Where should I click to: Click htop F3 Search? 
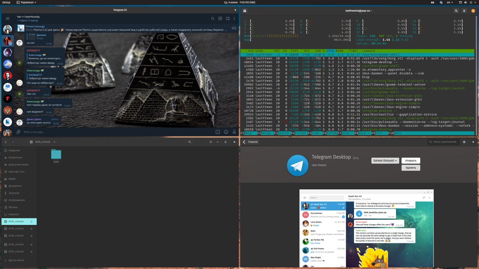pyautogui.click(x=283, y=133)
